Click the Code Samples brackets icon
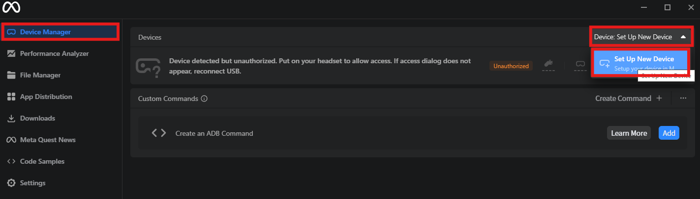Viewport: 700px width, 199px height. click(x=11, y=161)
